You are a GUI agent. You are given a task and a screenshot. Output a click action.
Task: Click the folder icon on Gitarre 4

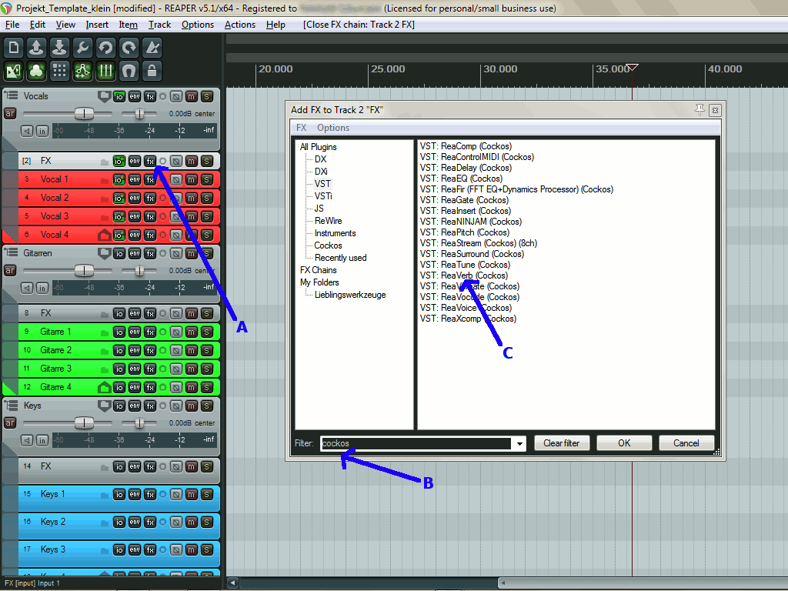coord(104,387)
